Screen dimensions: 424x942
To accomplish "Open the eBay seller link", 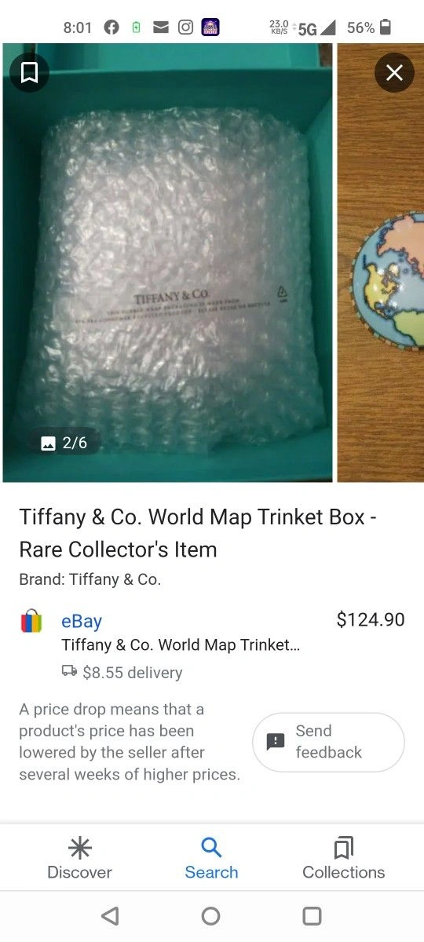I will [x=82, y=621].
